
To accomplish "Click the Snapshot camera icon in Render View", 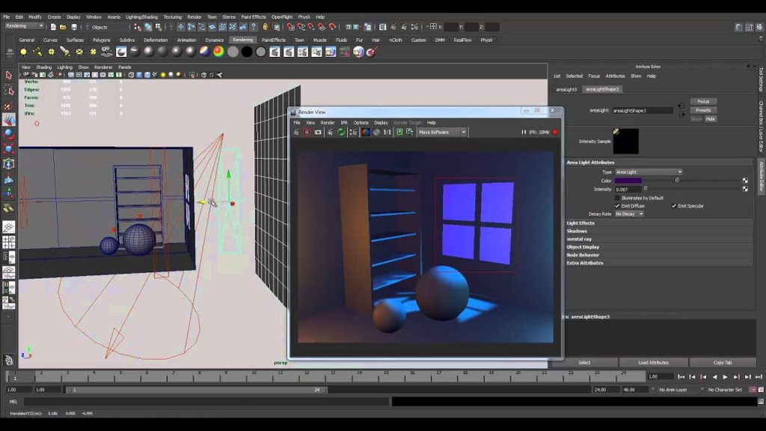I will [x=318, y=132].
